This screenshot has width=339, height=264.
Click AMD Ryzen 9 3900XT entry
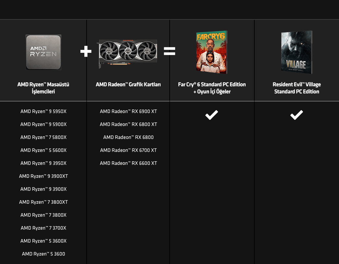click(43, 176)
